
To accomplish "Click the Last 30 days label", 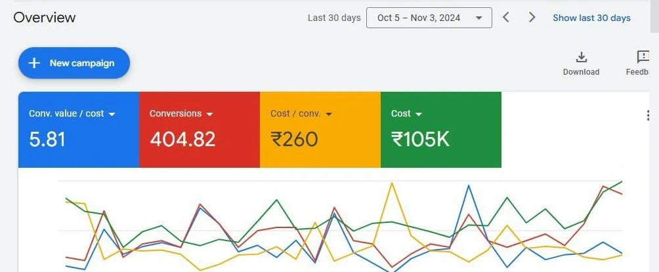I will coord(334,18).
